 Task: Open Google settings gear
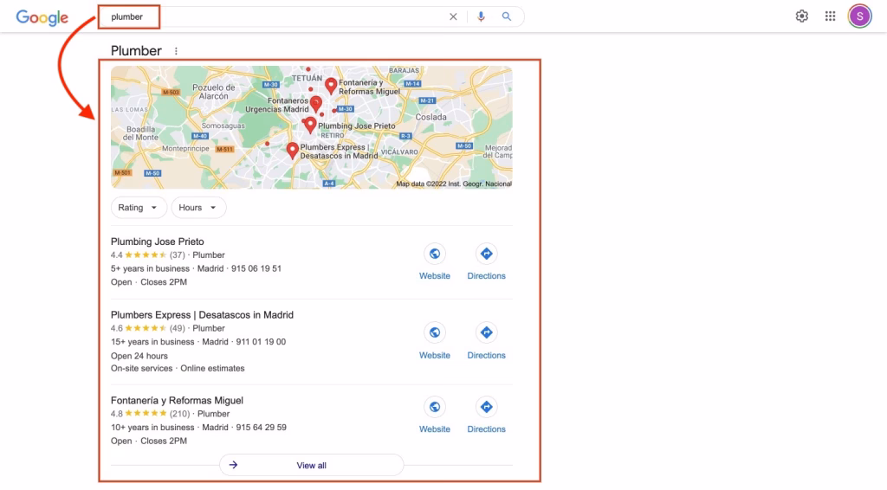(801, 16)
